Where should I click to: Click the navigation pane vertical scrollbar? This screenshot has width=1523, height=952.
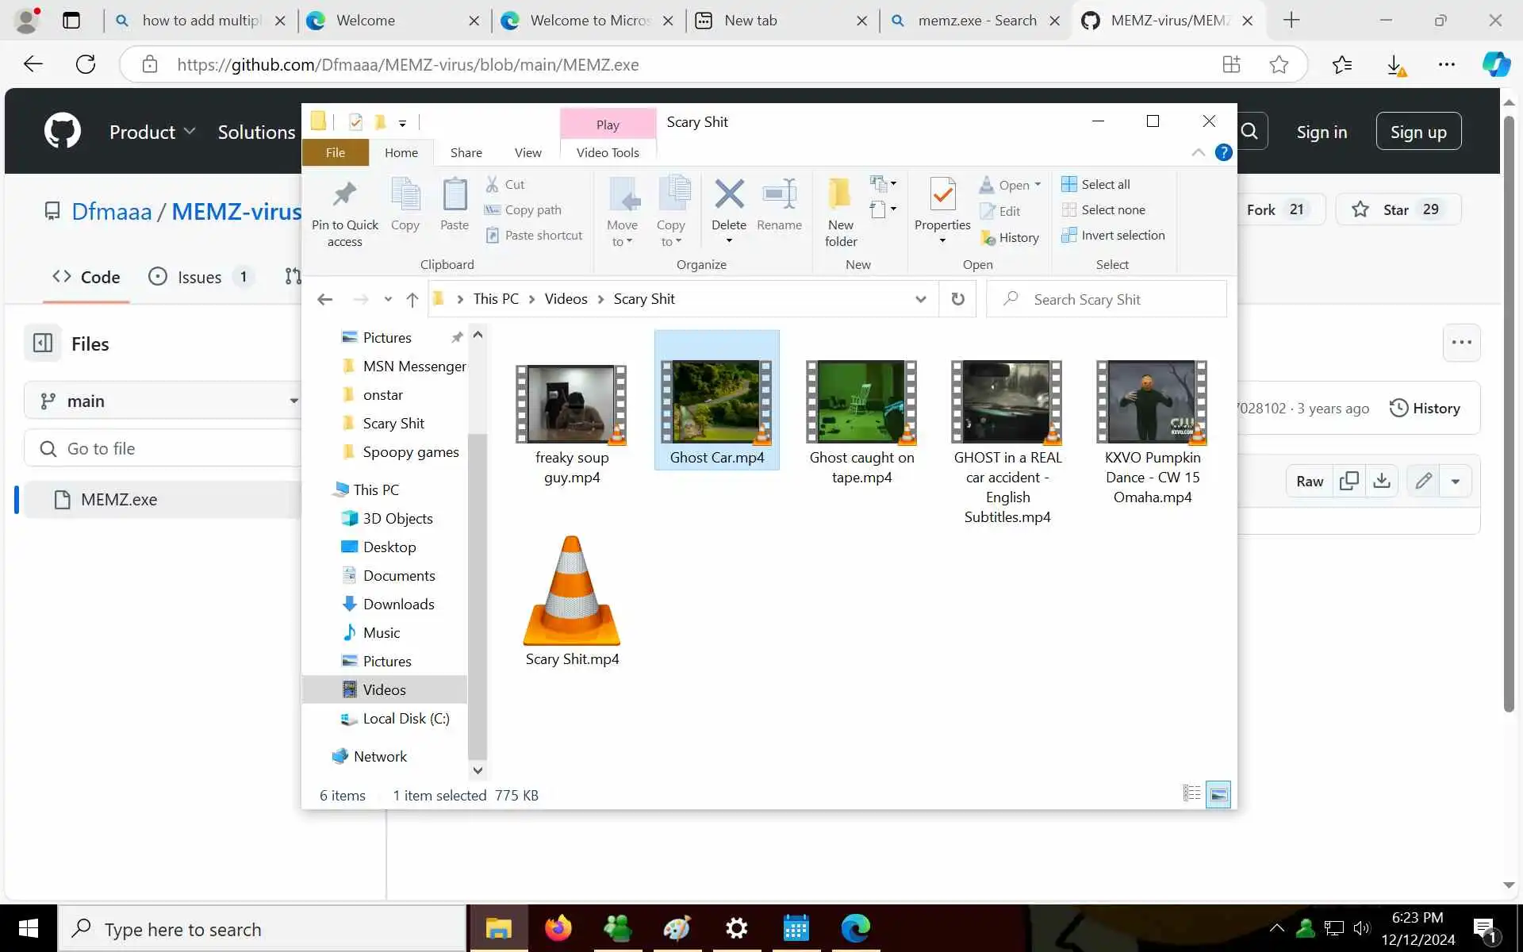coord(477,595)
